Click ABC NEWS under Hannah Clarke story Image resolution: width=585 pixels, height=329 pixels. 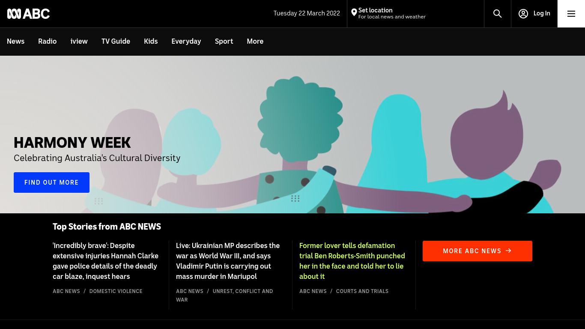coord(66,291)
